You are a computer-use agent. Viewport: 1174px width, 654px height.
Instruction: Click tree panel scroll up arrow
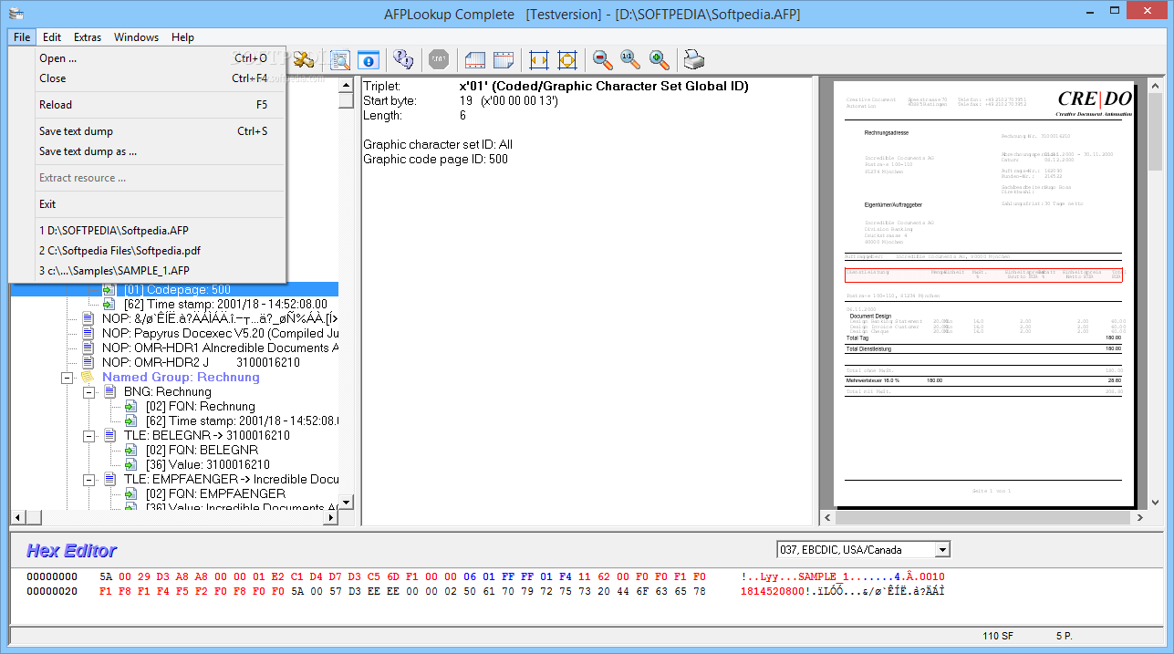click(346, 85)
